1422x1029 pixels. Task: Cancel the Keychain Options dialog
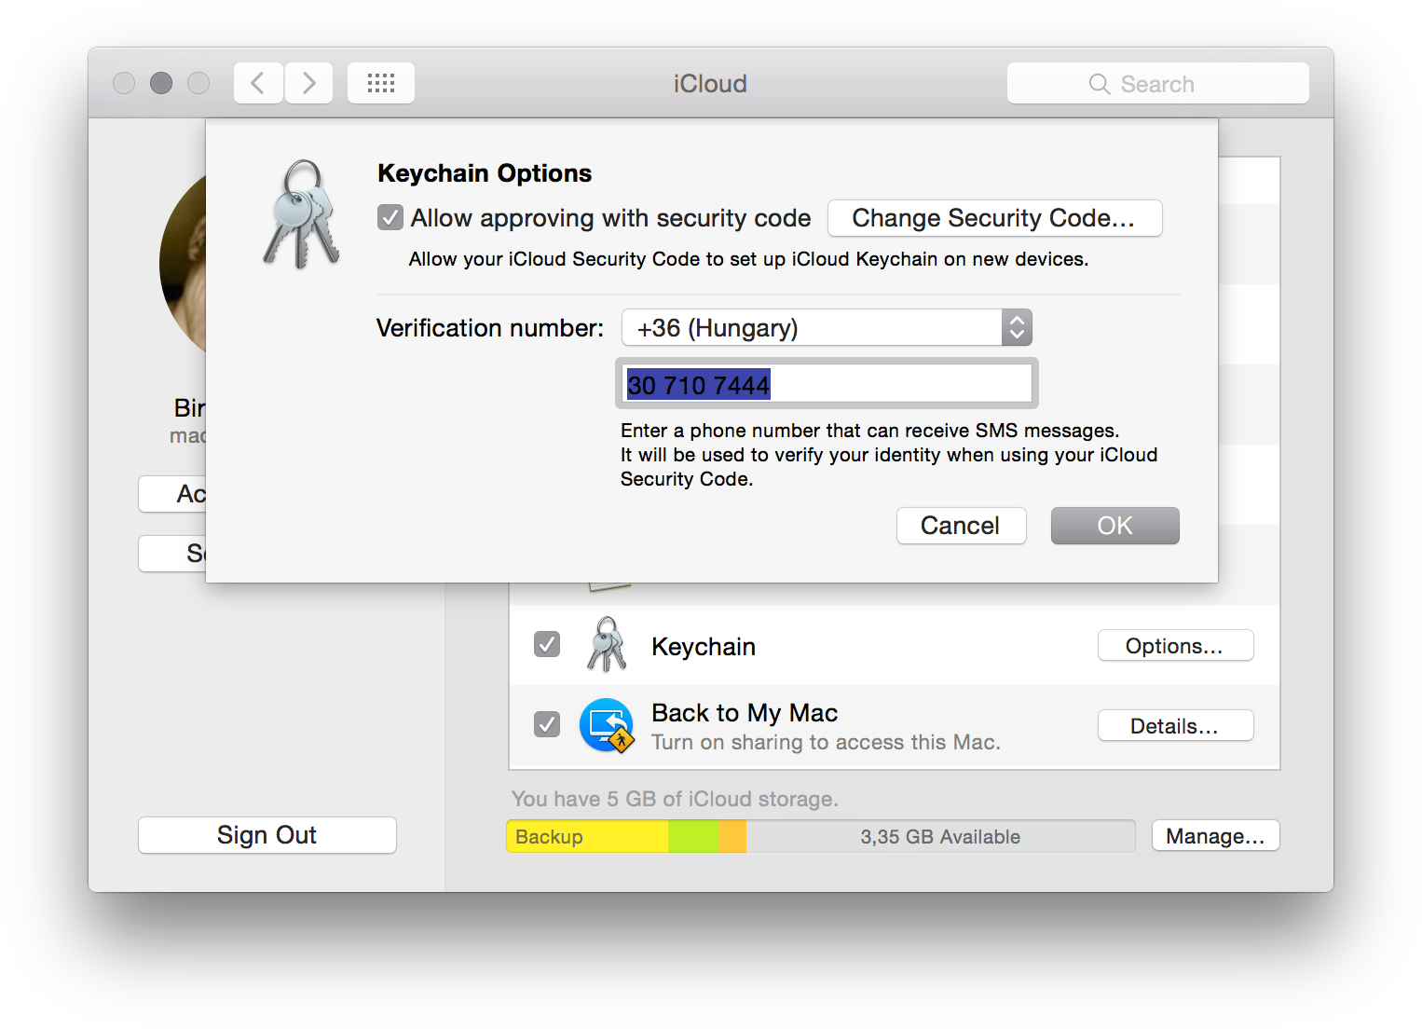pos(961,526)
